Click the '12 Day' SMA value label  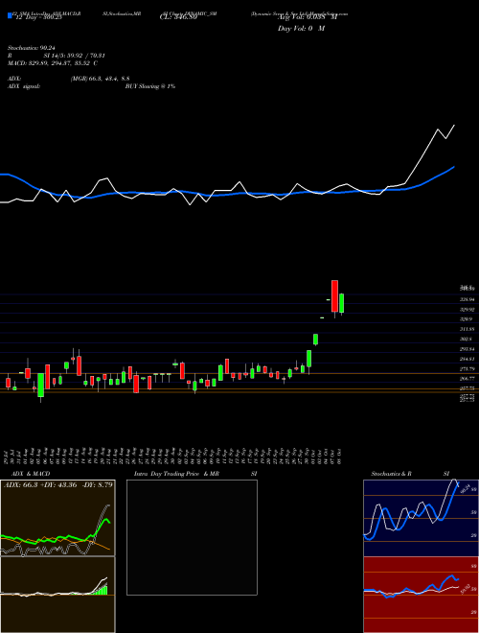(38, 18)
